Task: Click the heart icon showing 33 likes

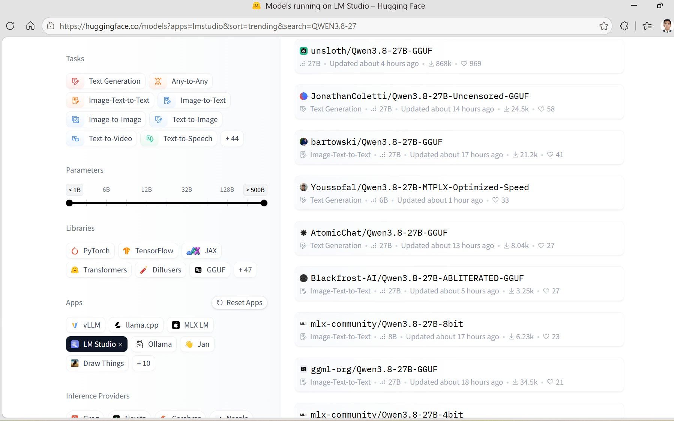Action: pos(495,200)
